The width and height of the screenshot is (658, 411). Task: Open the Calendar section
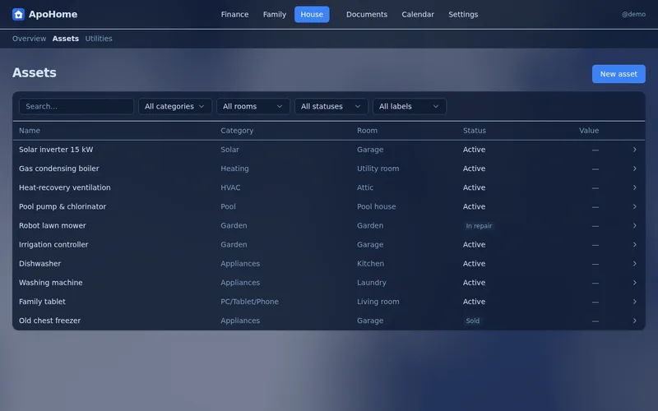[418, 14]
